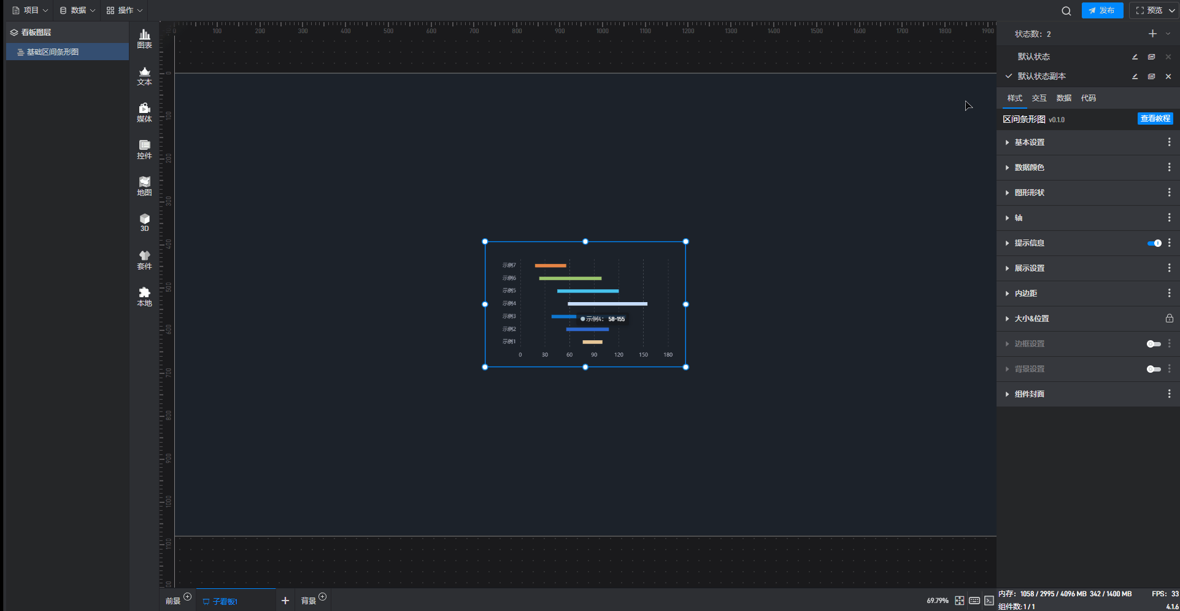The width and height of the screenshot is (1180, 611).
Task: Open the 3D components icon
Action: (x=144, y=222)
